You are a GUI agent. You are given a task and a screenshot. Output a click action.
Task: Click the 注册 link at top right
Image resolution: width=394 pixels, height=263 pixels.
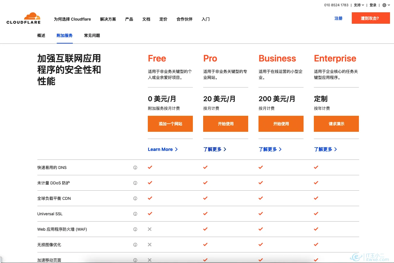click(x=338, y=18)
